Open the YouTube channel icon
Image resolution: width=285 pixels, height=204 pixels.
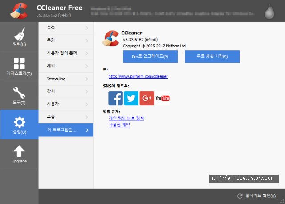point(163,98)
